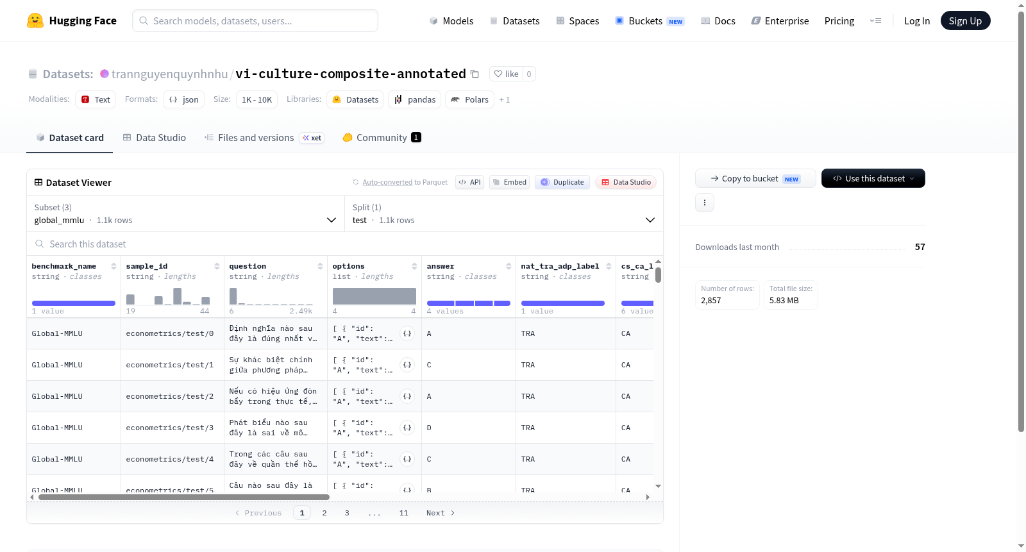Screen dimensions: 1026x552
Task: Expand options JSON for econometrics/test/1 row
Action: (x=407, y=365)
